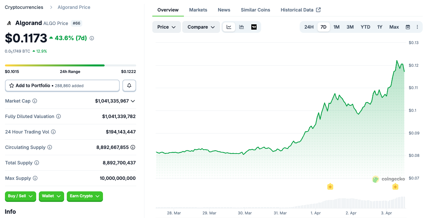Screen dimensions: 425x218
Task: Expand the Market Cap chevron
Action: (133, 101)
